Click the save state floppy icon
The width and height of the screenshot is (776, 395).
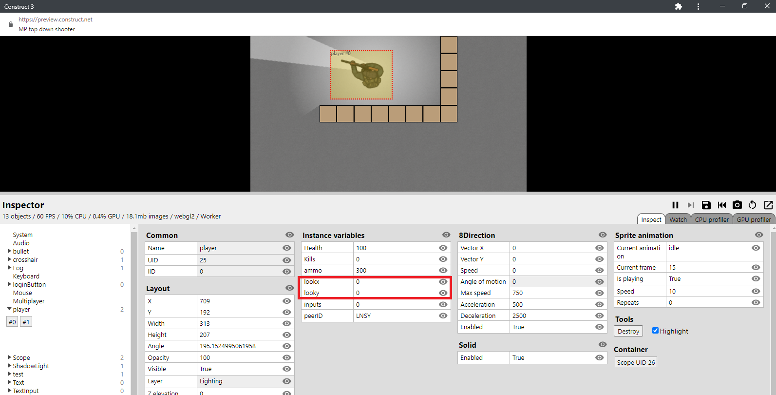click(706, 205)
